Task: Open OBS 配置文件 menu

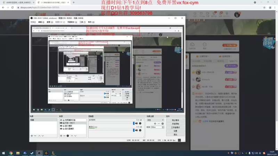Action: [60, 22]
